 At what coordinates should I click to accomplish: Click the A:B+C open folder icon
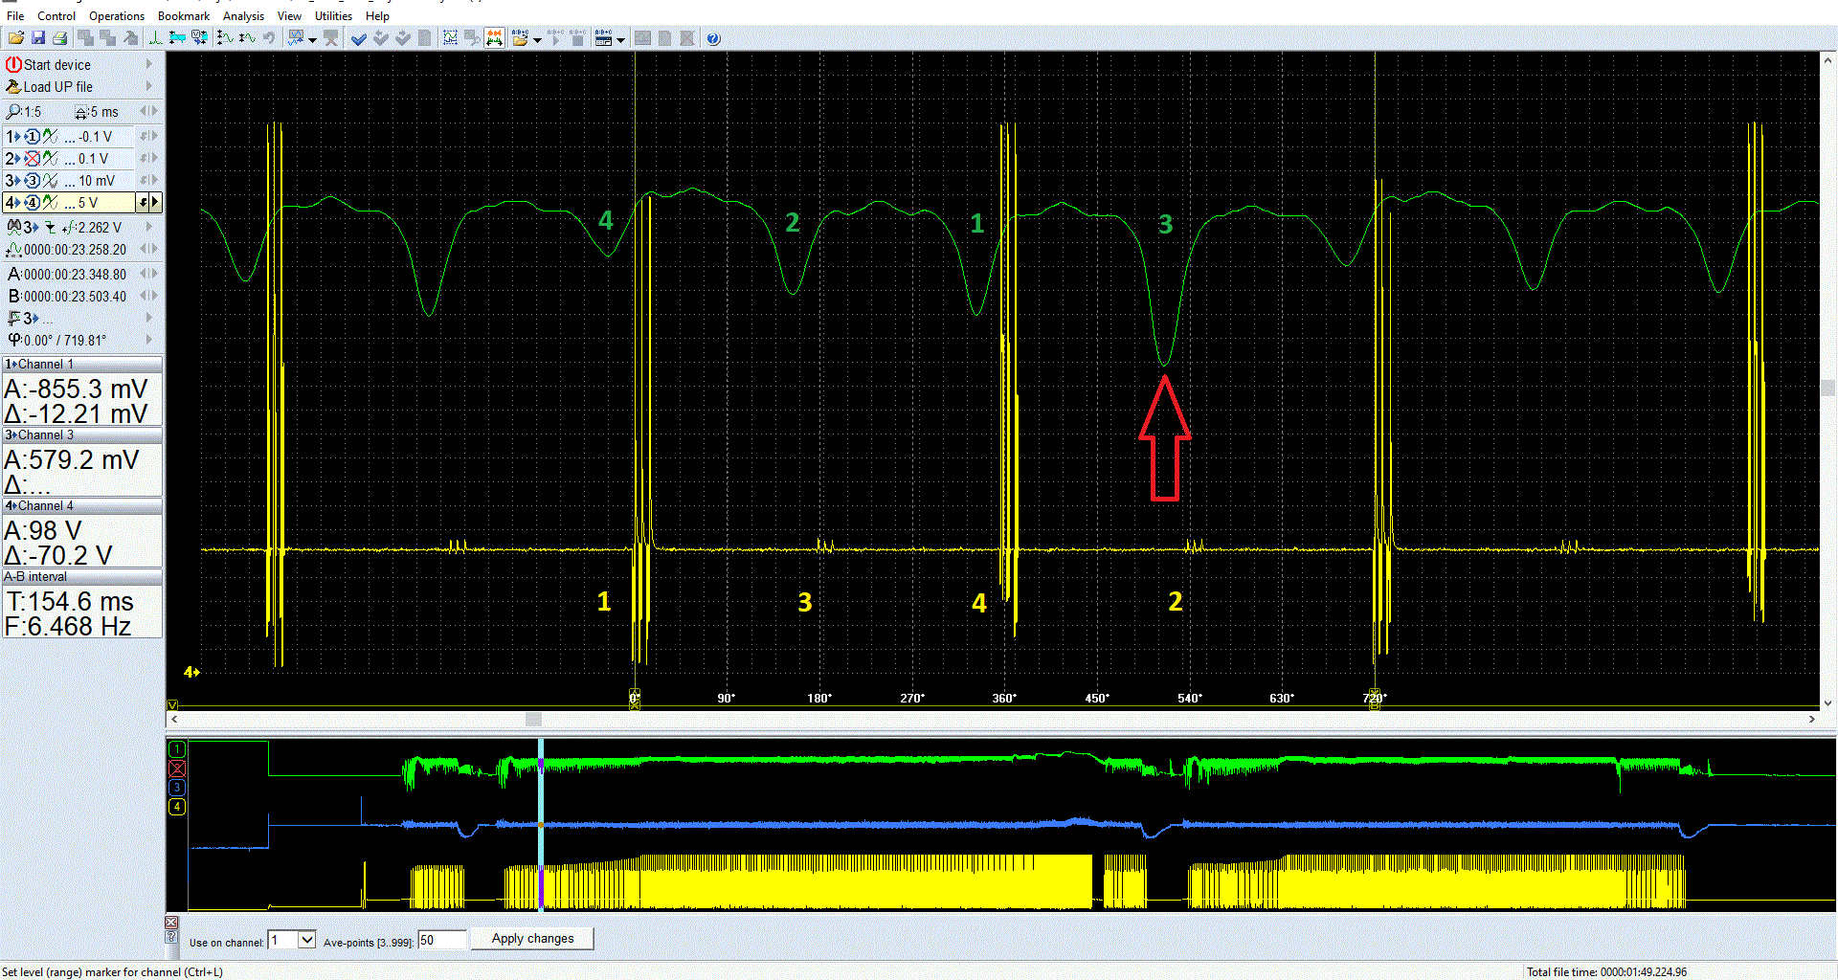(520, 38)
